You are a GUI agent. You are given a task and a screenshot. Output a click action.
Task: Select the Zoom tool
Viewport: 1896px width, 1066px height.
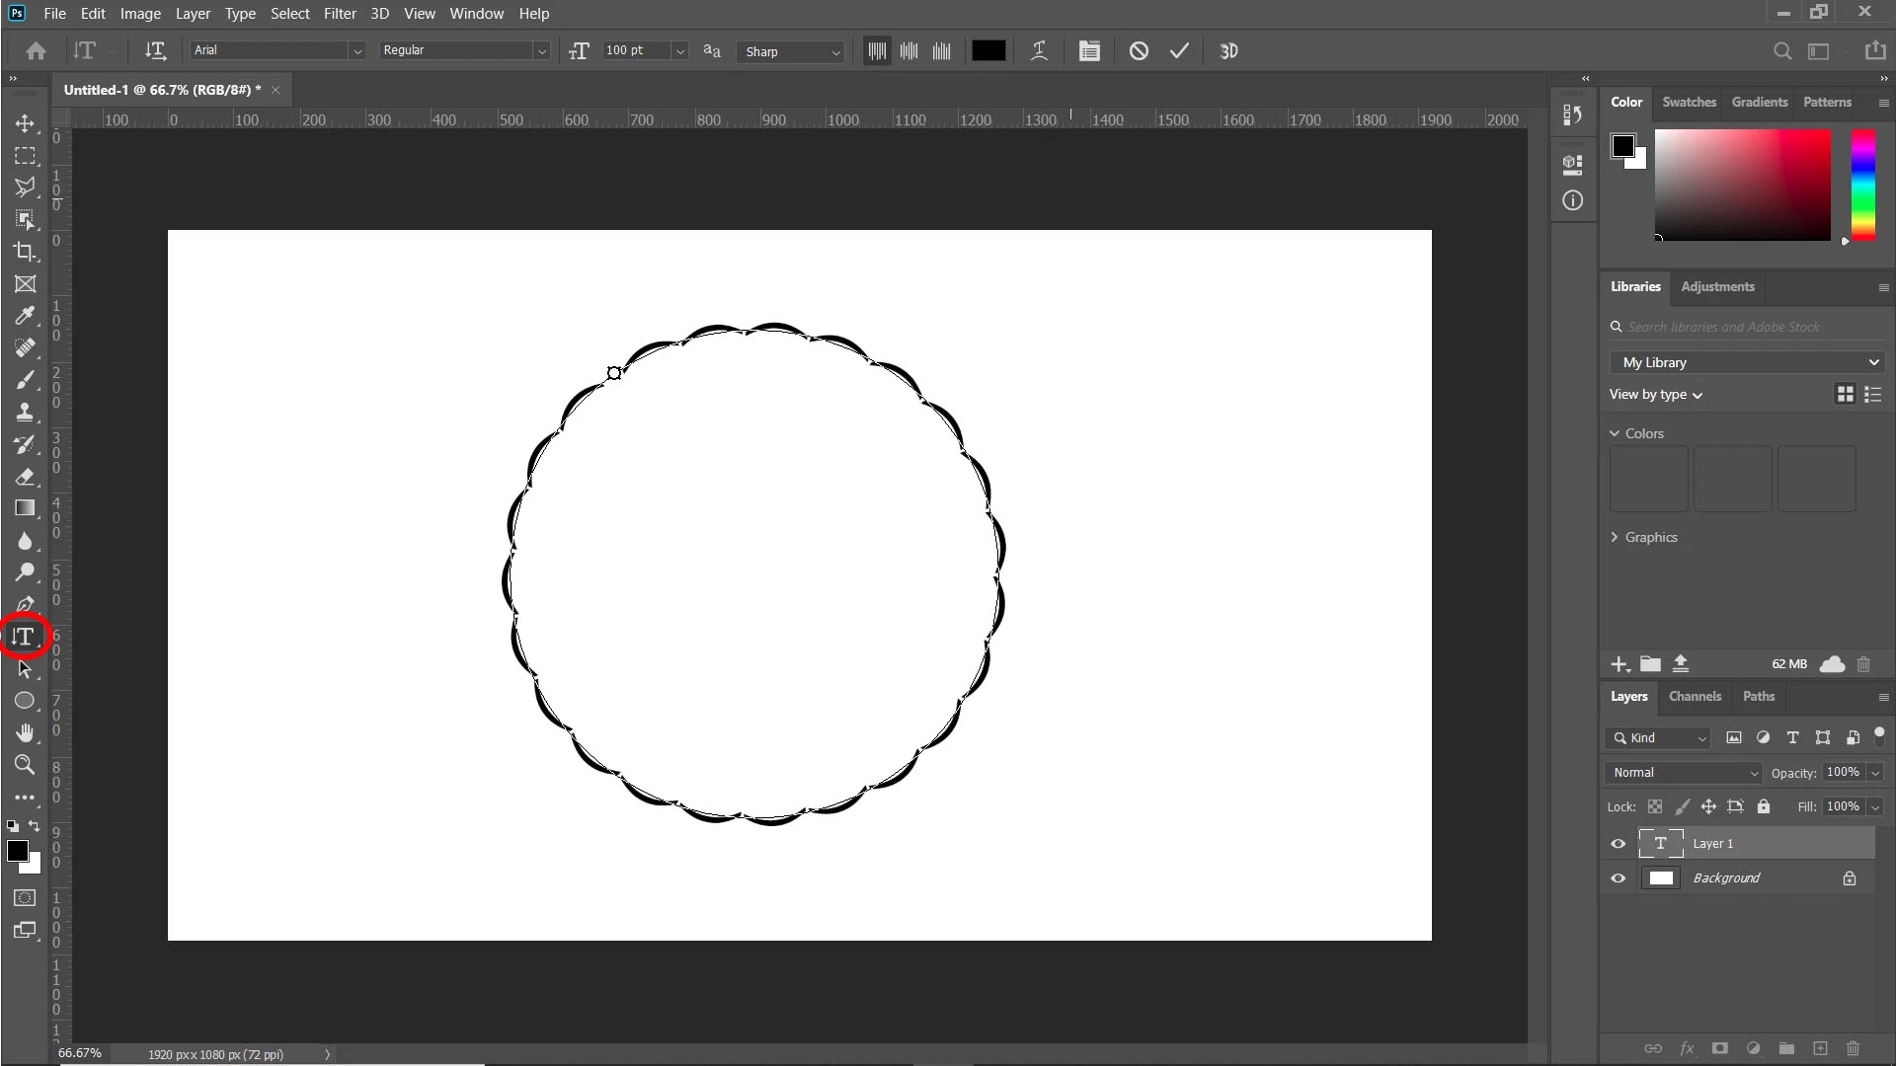pos(25,765)
